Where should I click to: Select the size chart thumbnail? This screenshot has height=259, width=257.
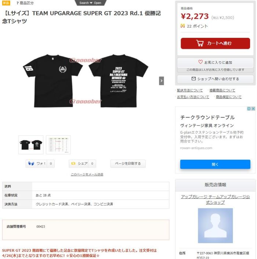tap(58, 145)
